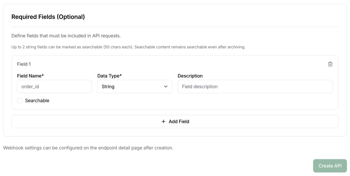Select the Field Name input with order_id placeholder
This screenshot has width=350, height=176.
(x=54, y=86)
